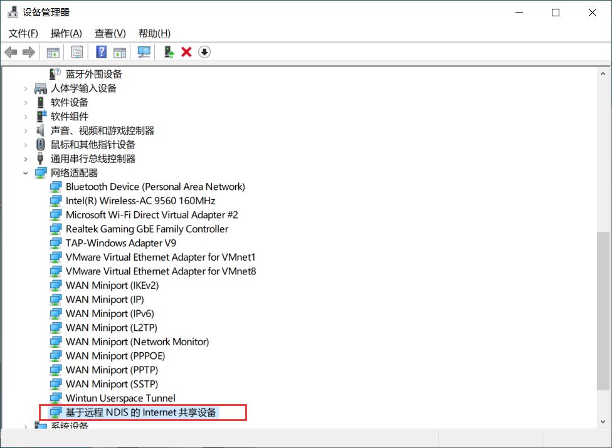Click the 通用串行总线控制器 label
This screenshot has width=612, height=448.
pyautogui.click(x=93, y=159)
